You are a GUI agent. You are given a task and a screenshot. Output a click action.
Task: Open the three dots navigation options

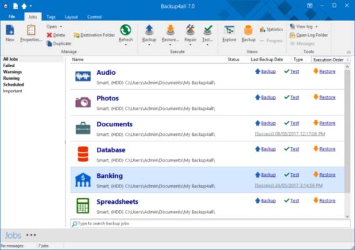[x=31, y=235]
